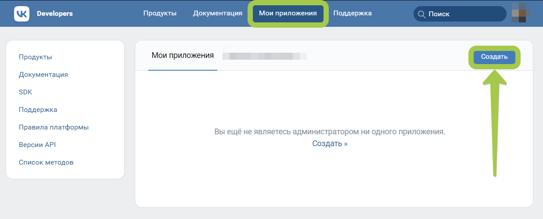Select the blurred tab next to Мои приложения
Screen dimensions: 543x219
[264, 56]
